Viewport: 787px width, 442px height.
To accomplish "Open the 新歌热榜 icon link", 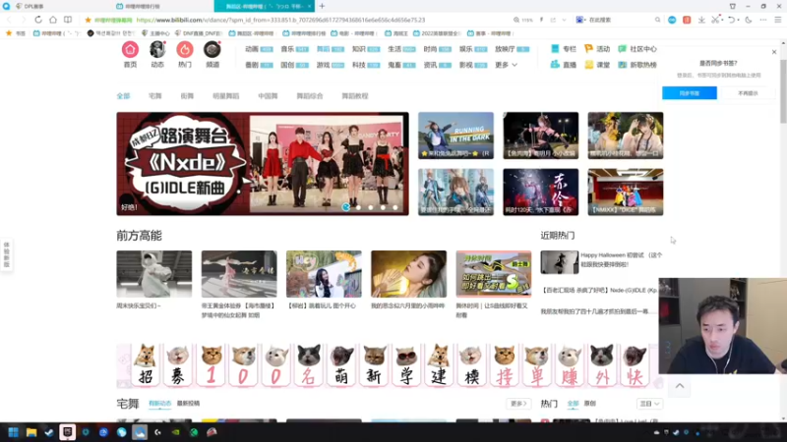I will coord(637,65).
